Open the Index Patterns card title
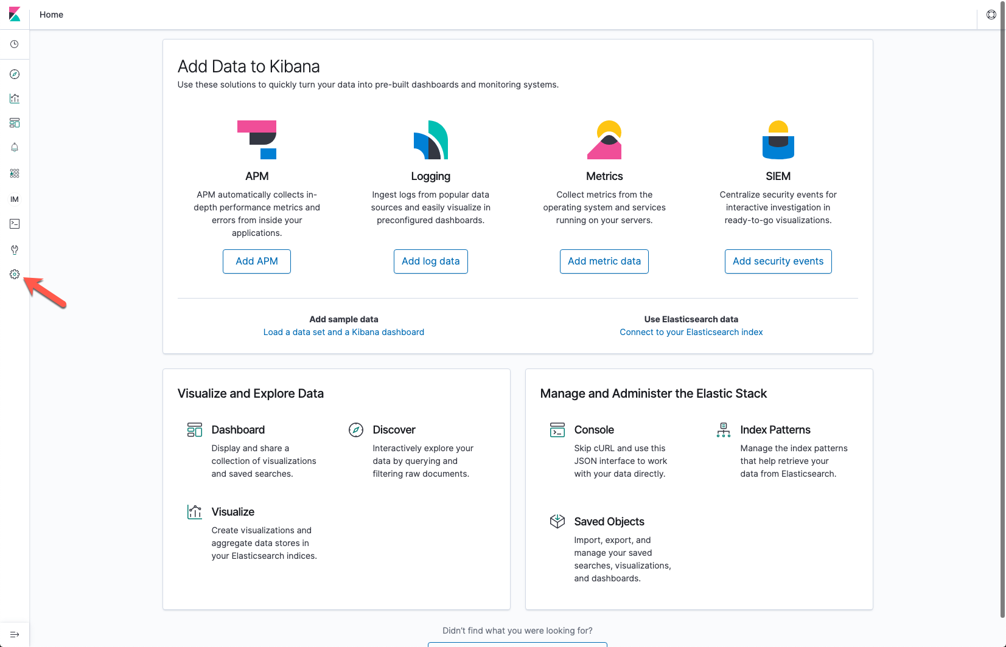1006x647 pixels. [x=775, y=430]
